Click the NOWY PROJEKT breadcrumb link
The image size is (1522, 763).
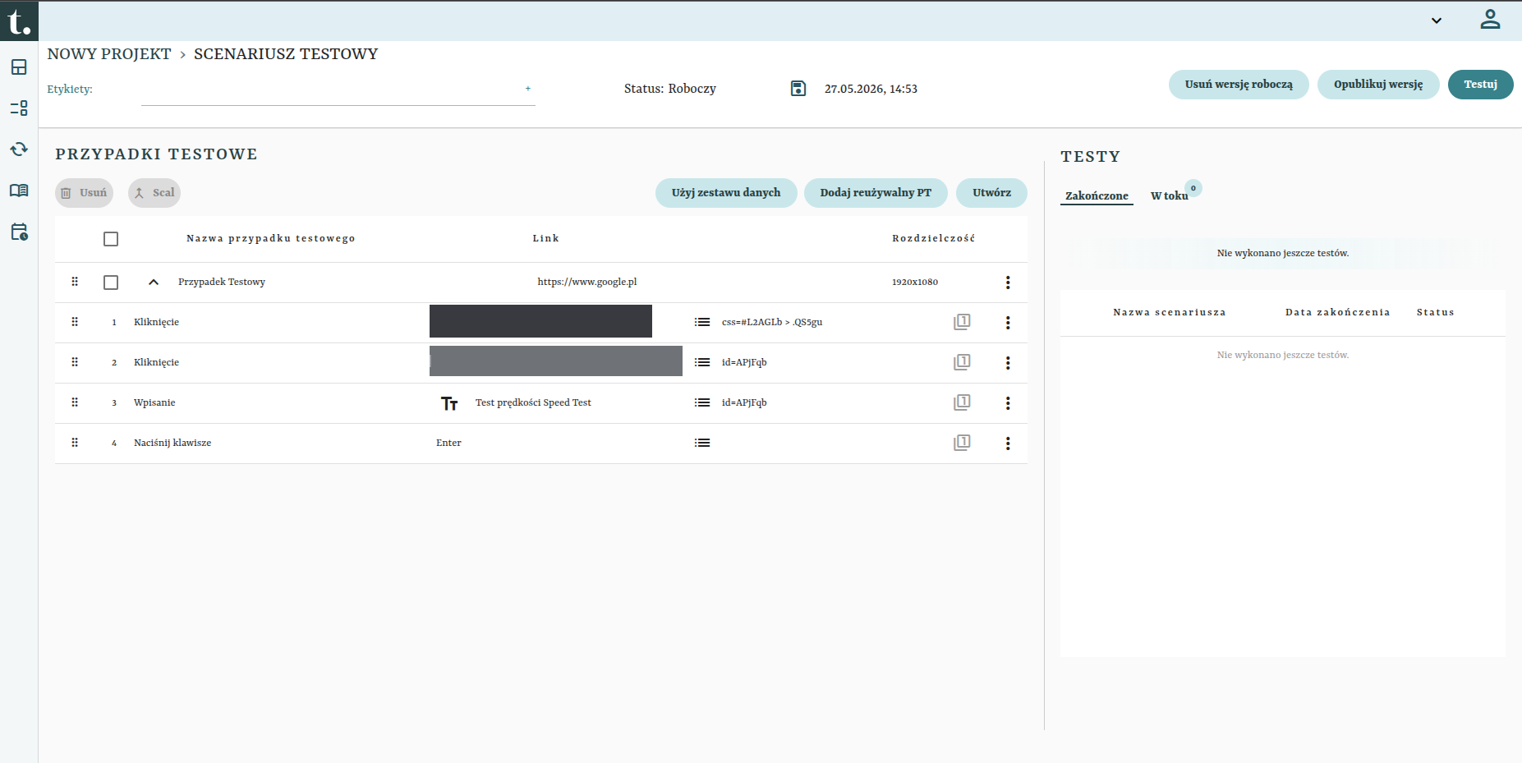(109, 54)
